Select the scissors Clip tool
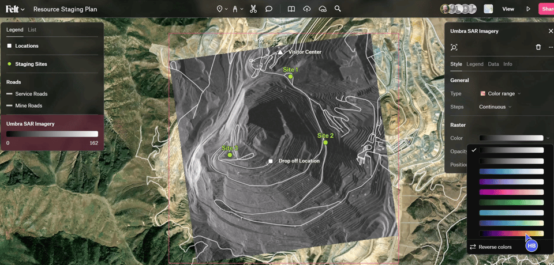This screenshot has height=265, width=554. click(x=253, y=9)
